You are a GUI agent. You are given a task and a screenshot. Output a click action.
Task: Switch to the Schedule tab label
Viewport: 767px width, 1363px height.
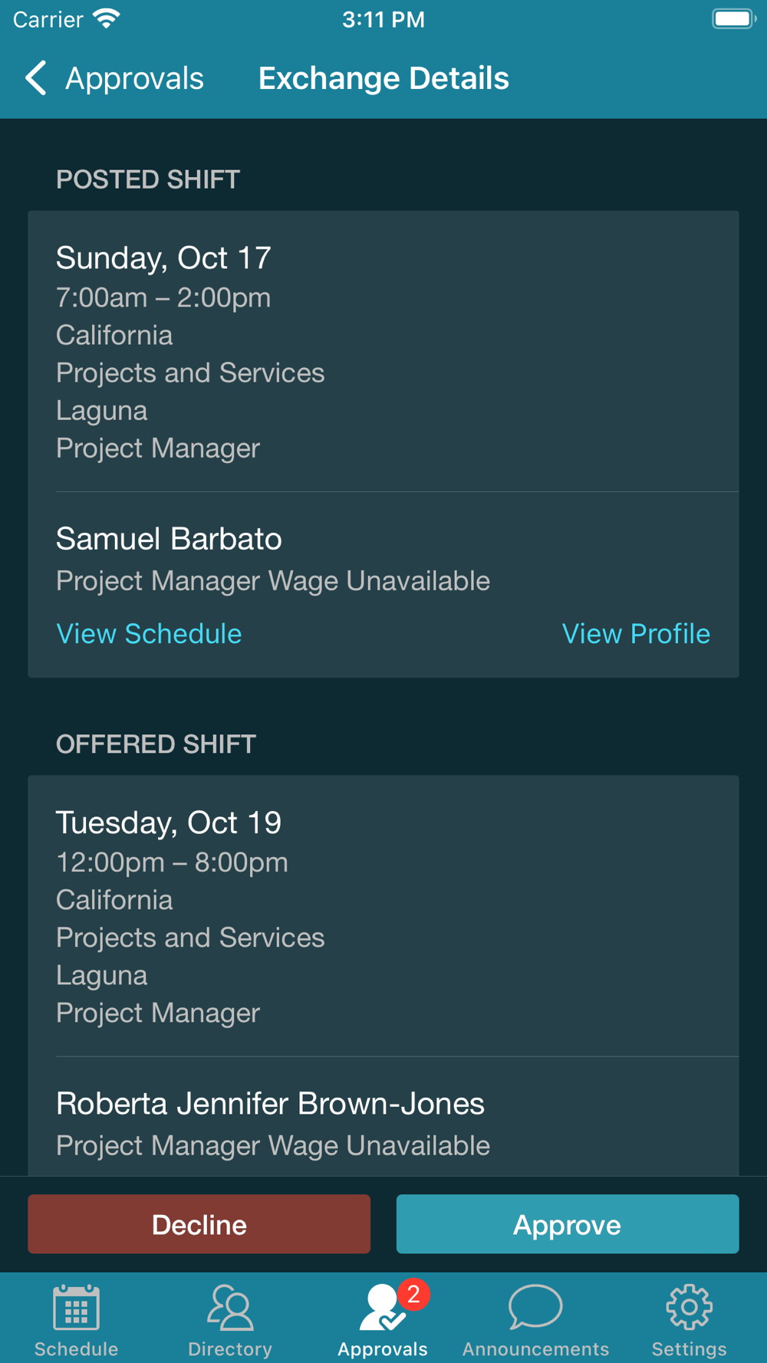coord(76,1348)
